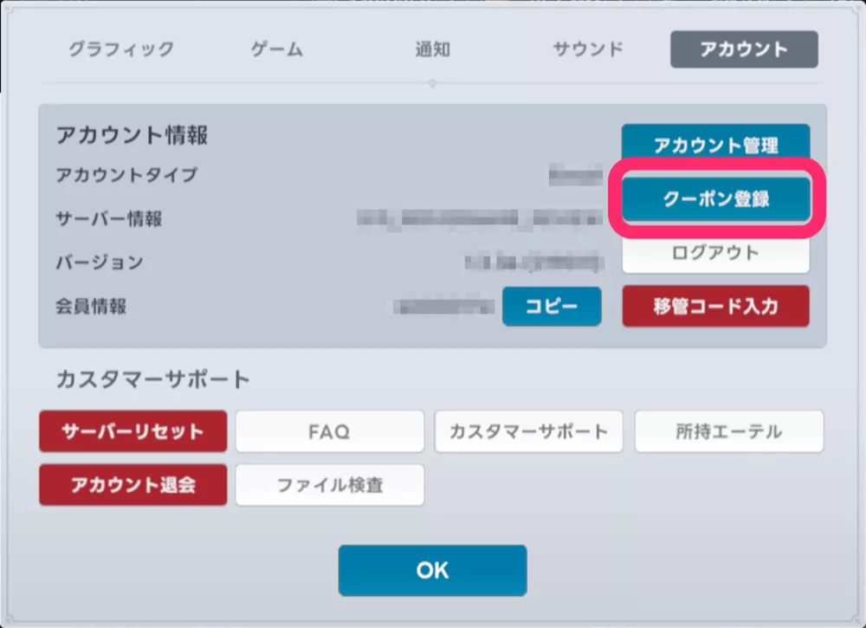The width and height of the screenshot is (866, 628).
Task: Click the red サーバーリセット button
Action: (x=132, y=431)
